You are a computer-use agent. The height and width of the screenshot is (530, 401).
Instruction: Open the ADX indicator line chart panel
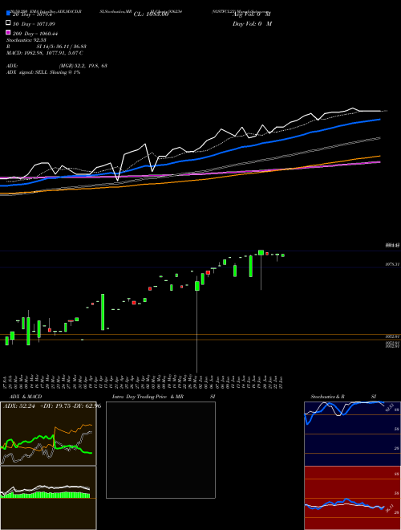pyautogui.click(x=48, y=434)
